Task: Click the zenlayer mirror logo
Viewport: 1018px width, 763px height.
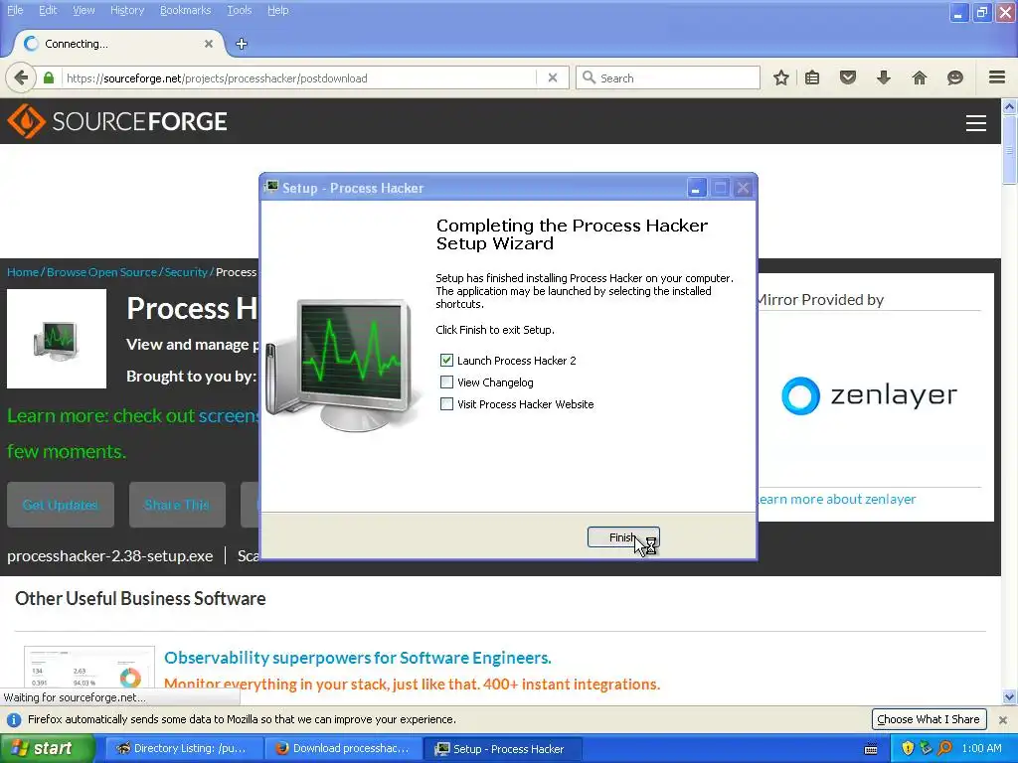Action: pyautogui.click(x=869, y=395)
